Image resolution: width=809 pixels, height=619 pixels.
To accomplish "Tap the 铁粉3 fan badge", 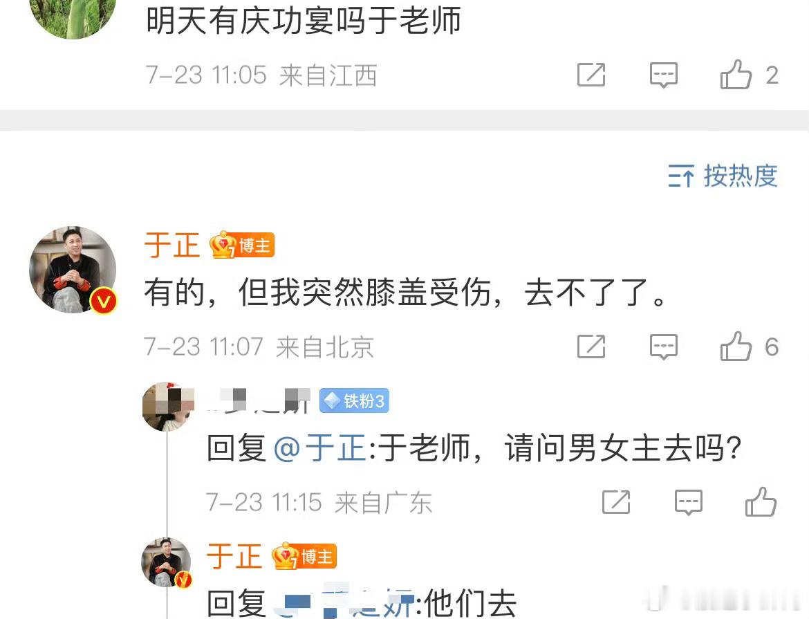I will 354,400.
